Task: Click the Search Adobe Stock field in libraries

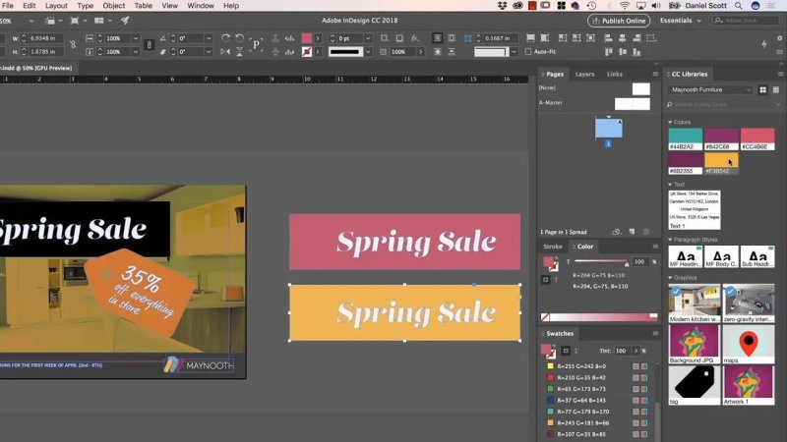Action: point(723,105)
